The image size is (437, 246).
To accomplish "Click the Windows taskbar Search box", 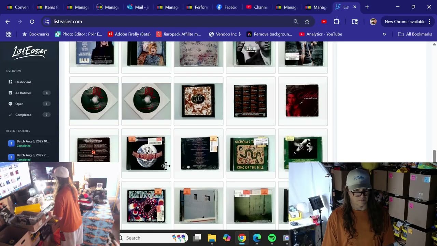I will 154,238.
